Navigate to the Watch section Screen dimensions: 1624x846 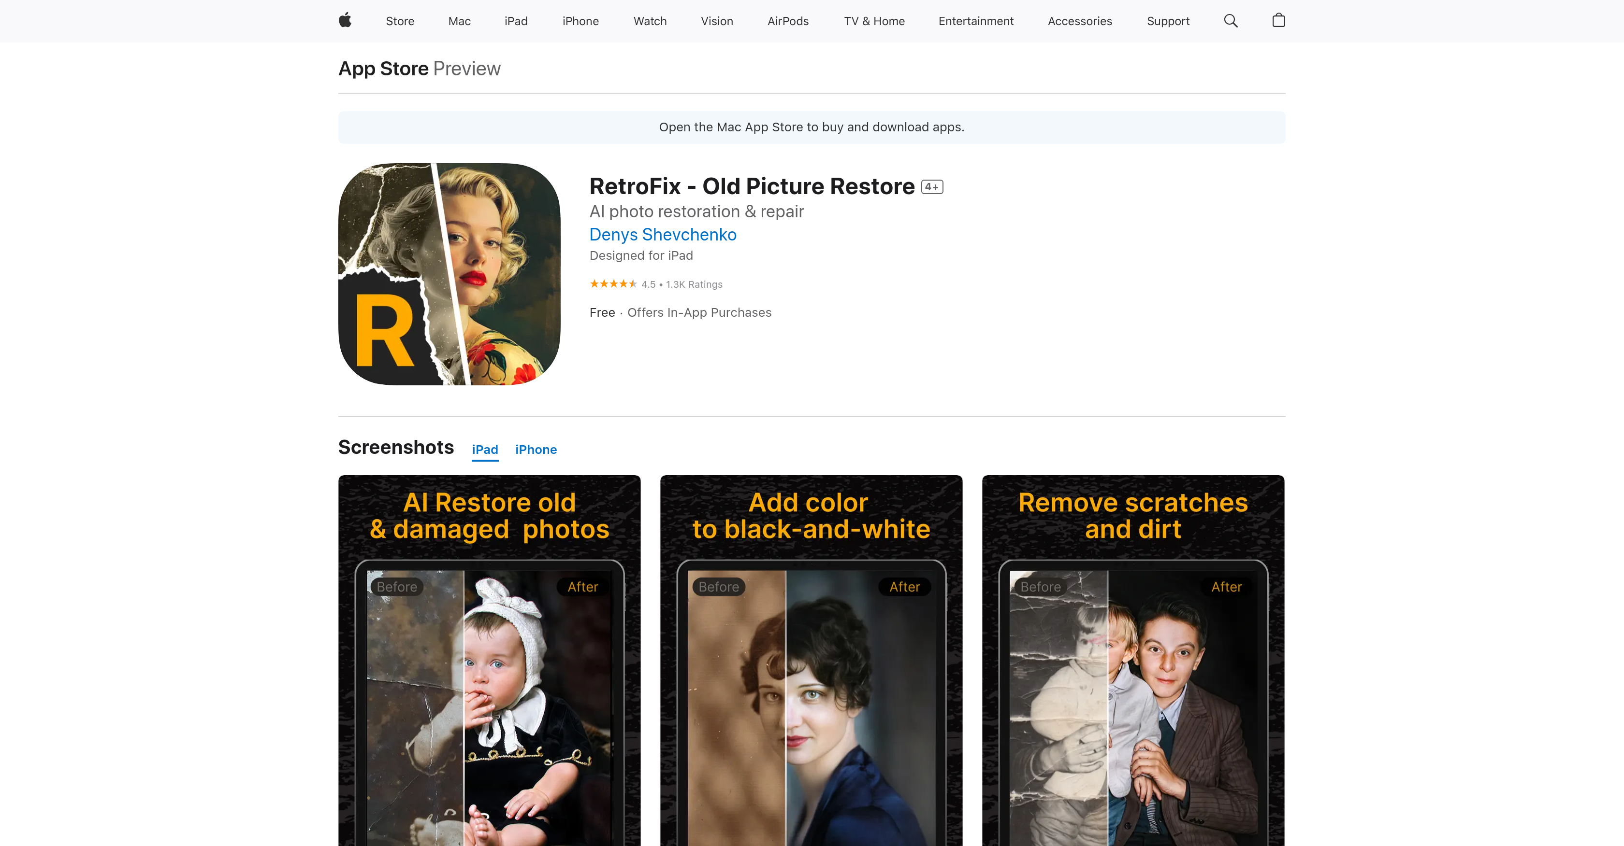point(649,21)
